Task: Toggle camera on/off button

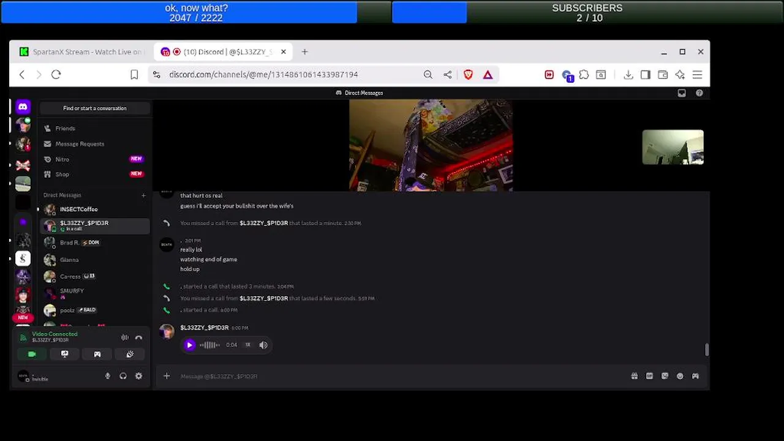Action: 32,354
